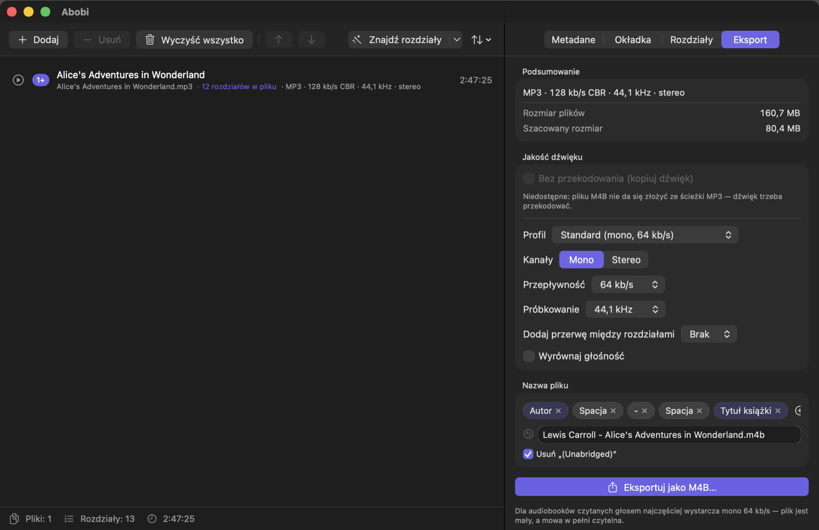Add a new filename token
The height and width of the screenshot is (530, 819).
[798, 411]
